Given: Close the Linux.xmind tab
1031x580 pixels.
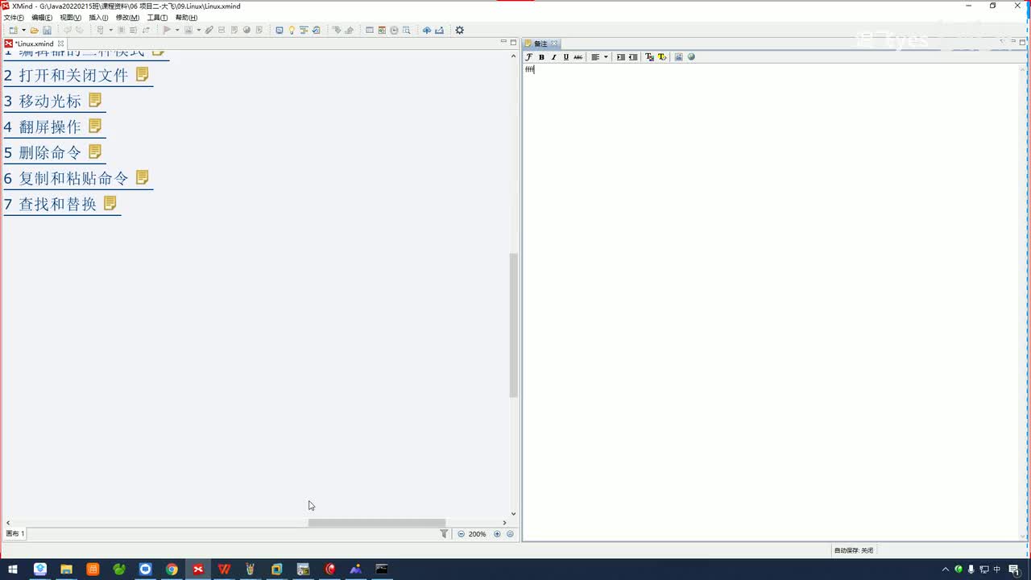Looking at the screenshot, I should [x=60, y=43].
